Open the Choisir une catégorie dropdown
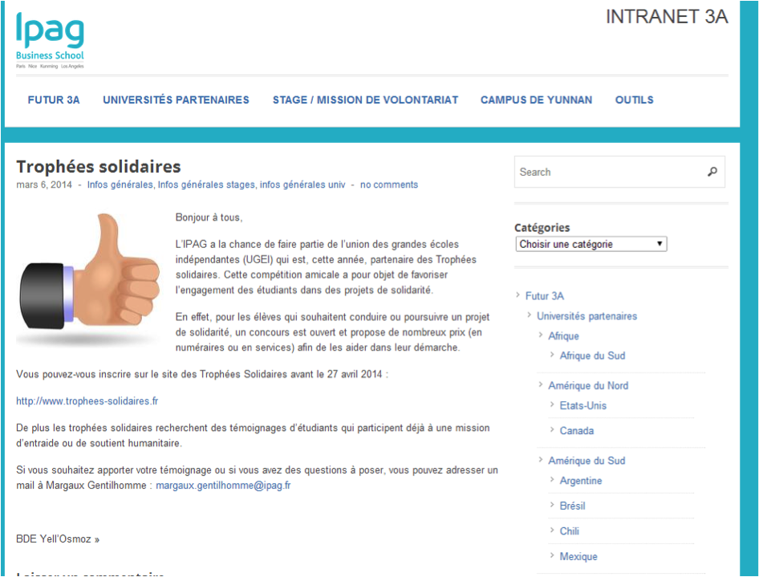The height and width of the screenshot is (577, 759). pos(591,244)
